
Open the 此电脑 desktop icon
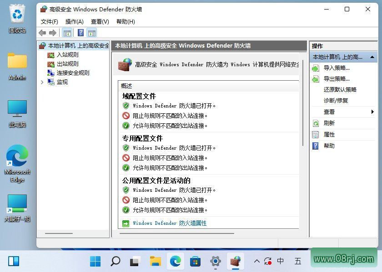coord(17,114)
